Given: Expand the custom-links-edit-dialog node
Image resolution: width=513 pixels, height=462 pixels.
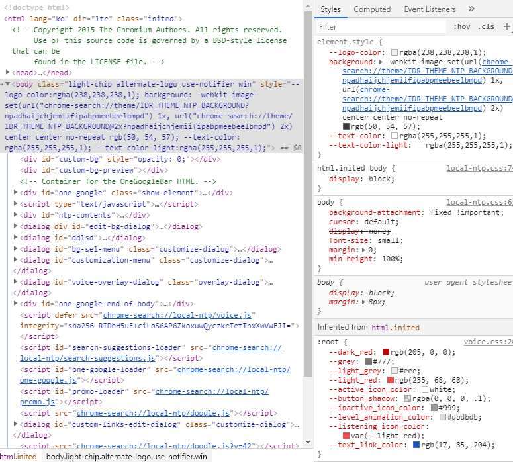Looking at the screenshot, I should [x=15, y=424].
